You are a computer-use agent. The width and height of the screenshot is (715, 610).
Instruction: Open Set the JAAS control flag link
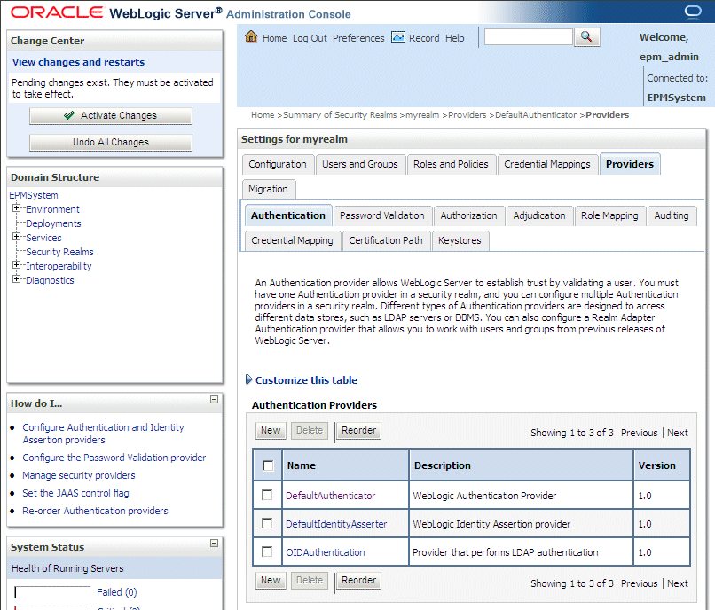point(75,493)
